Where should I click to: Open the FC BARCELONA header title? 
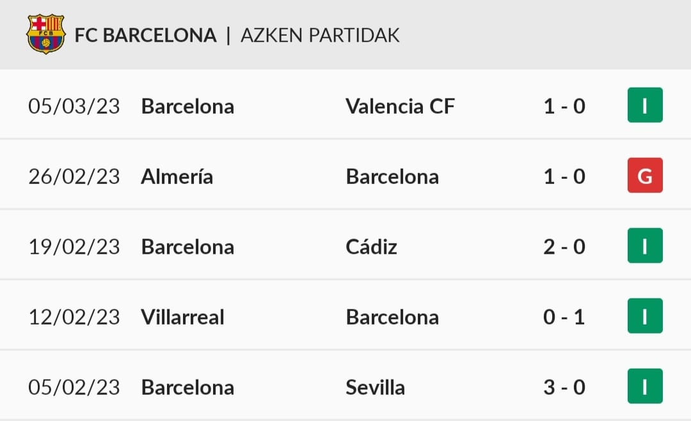coord(145,35)
